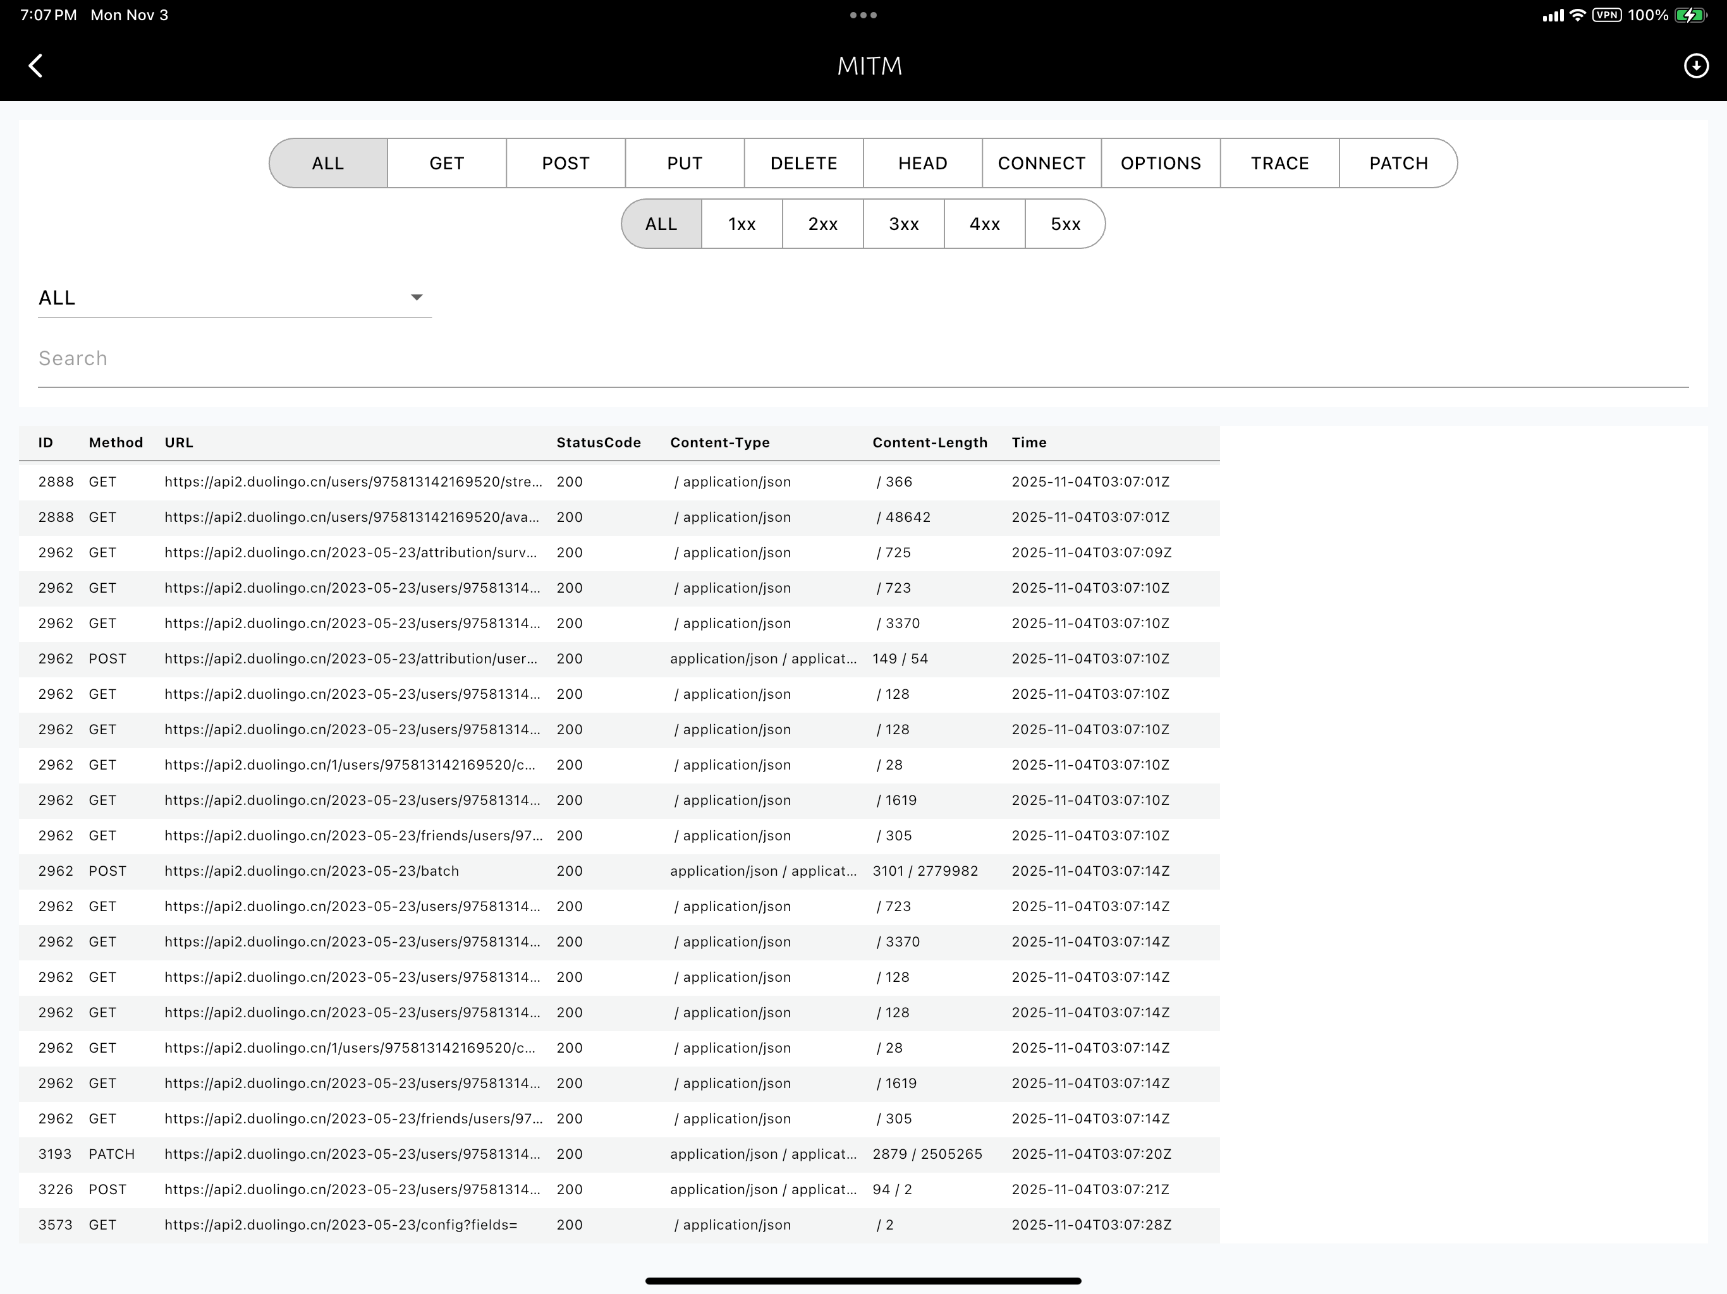Viewport: 1727px width, 1294px height.
Task: Go back using the back arrow
Action: coord(36,66)
